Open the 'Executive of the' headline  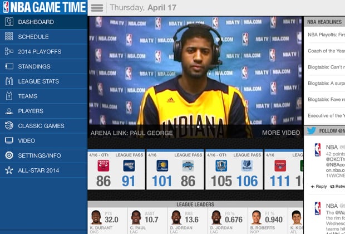tap(327, 116)
